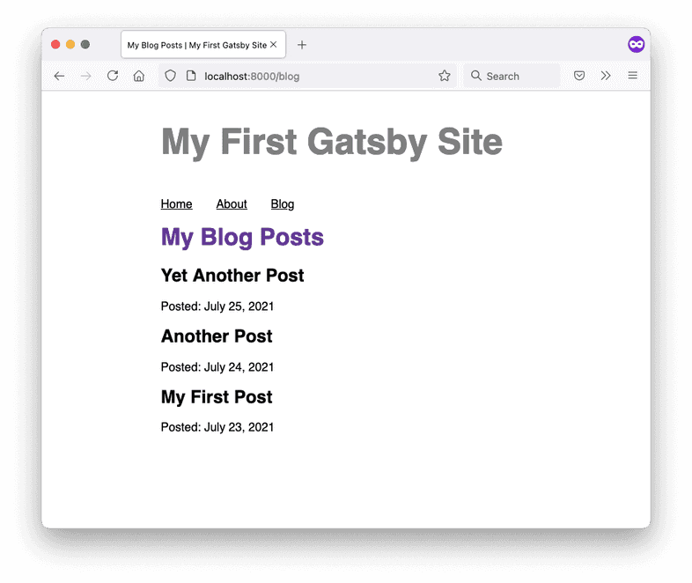Screen dimensions: 692x583
Task: Click the shield tracking protection icon
Action: pos(171,76)
